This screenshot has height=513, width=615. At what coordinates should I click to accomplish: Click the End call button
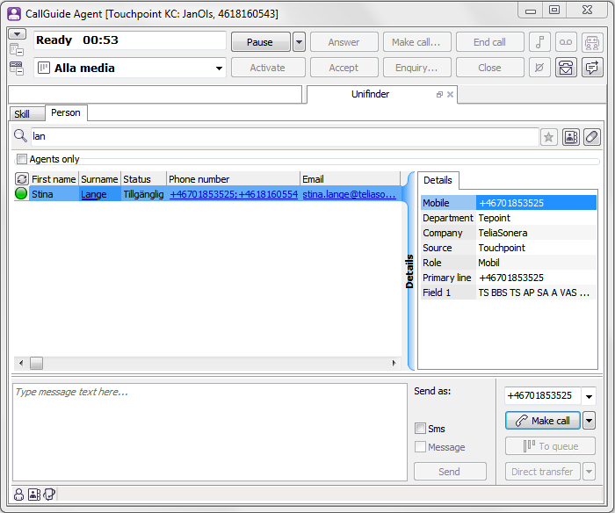coord(490,42)
